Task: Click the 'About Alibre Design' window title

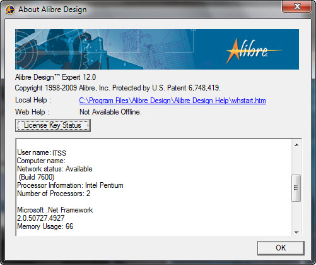Action: click(52, 9)
